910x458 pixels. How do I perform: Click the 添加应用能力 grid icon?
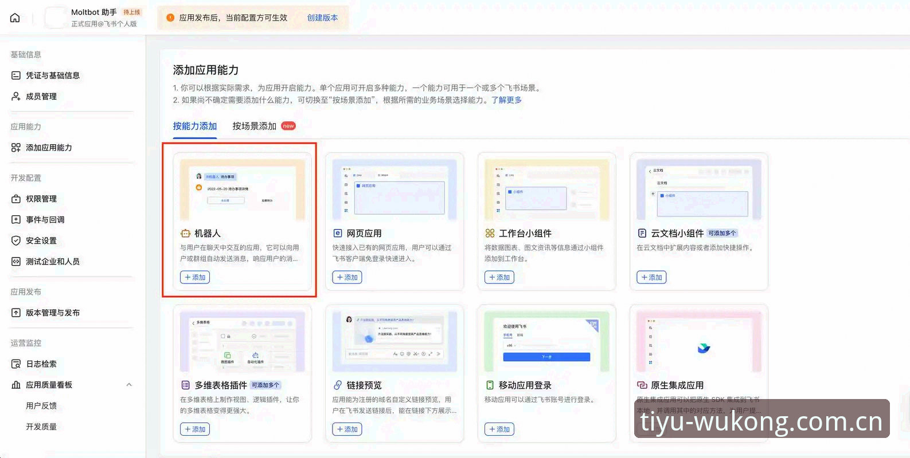[x=16, y=148]
